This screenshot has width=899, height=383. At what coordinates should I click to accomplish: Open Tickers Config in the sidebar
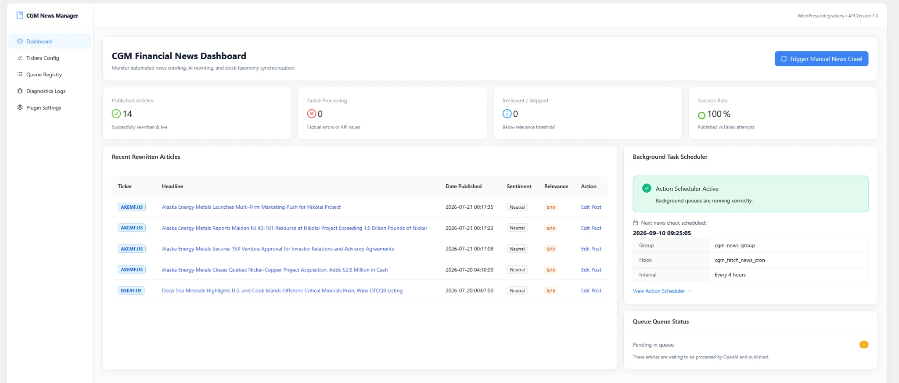(50, 58)
